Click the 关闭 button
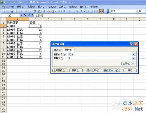Screen dimensions: 146x113 [x=130, y=70]
